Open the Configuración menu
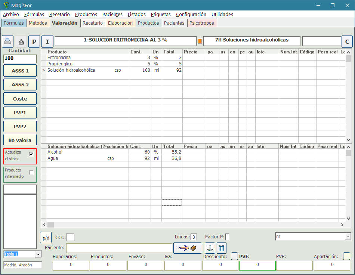This screenshot has width=355, height=275. [191, 14]
